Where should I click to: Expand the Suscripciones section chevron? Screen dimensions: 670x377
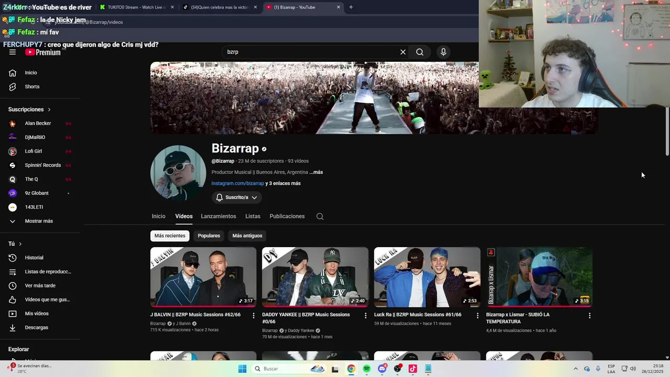49,109
